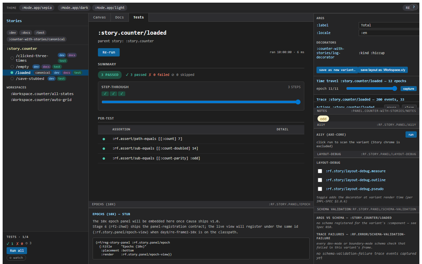Image resolution: width=422 pixels, height=264 pixels.
Task: Click the Notes panel header
Action: pos(366,111)
